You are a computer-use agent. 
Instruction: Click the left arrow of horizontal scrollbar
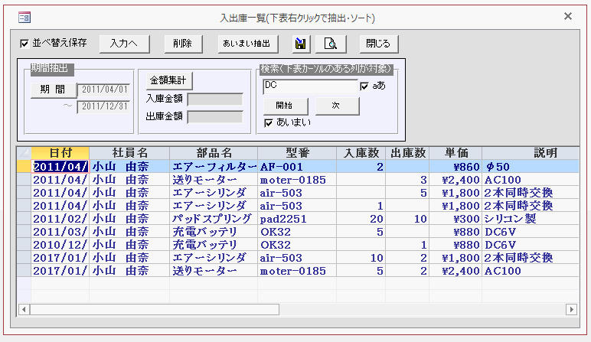click(24, 310)
